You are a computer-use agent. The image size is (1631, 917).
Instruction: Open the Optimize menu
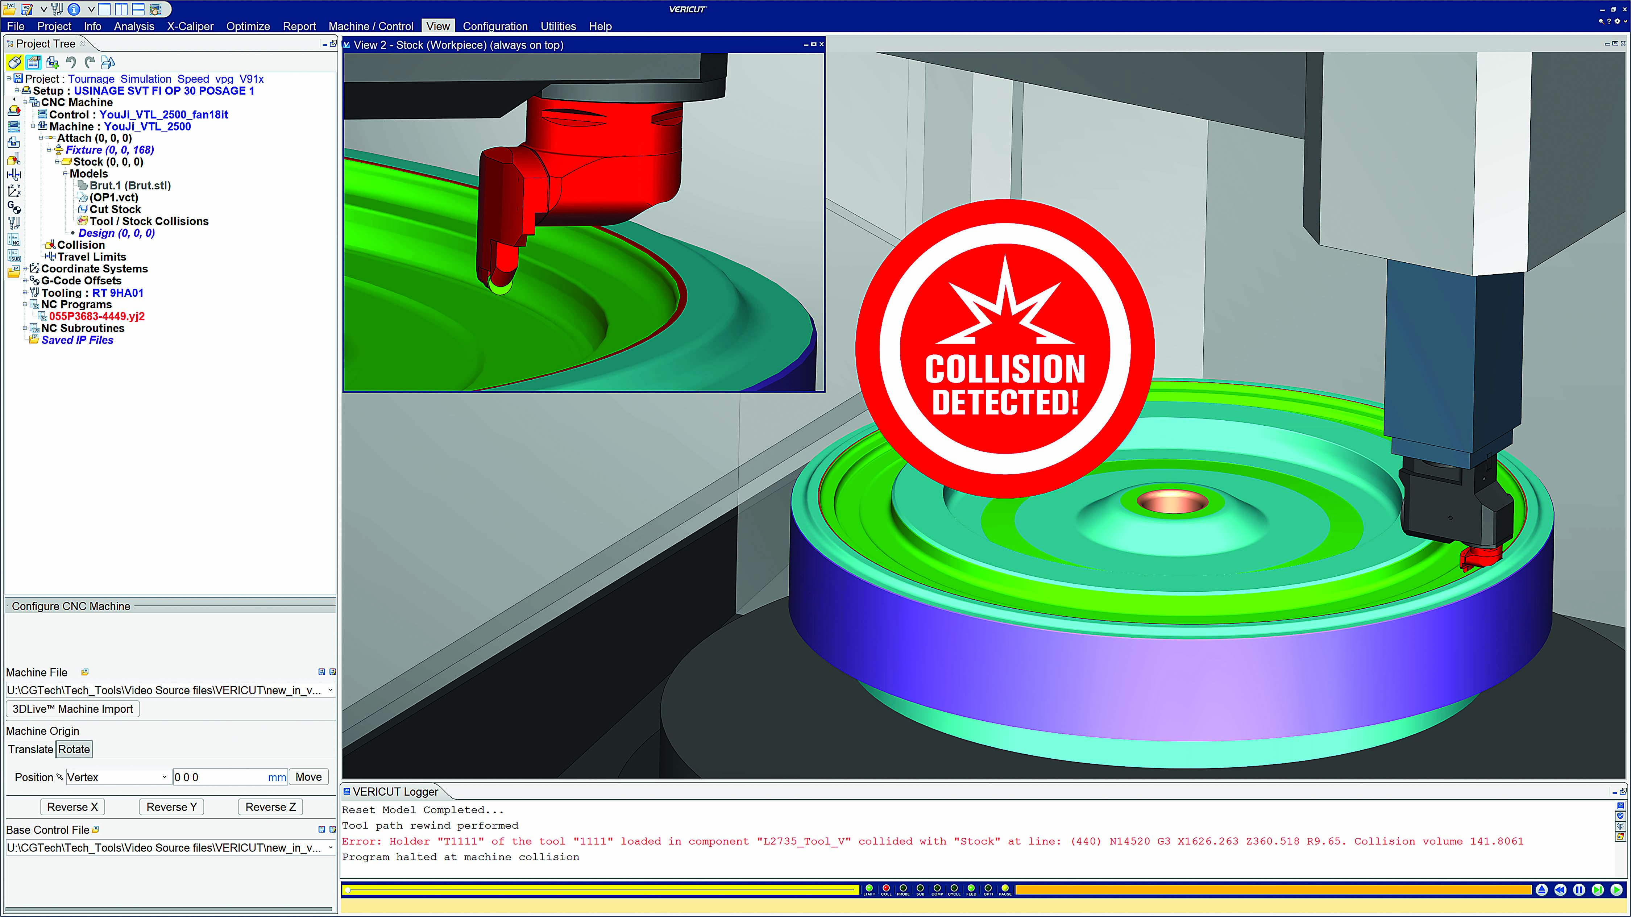248,26
